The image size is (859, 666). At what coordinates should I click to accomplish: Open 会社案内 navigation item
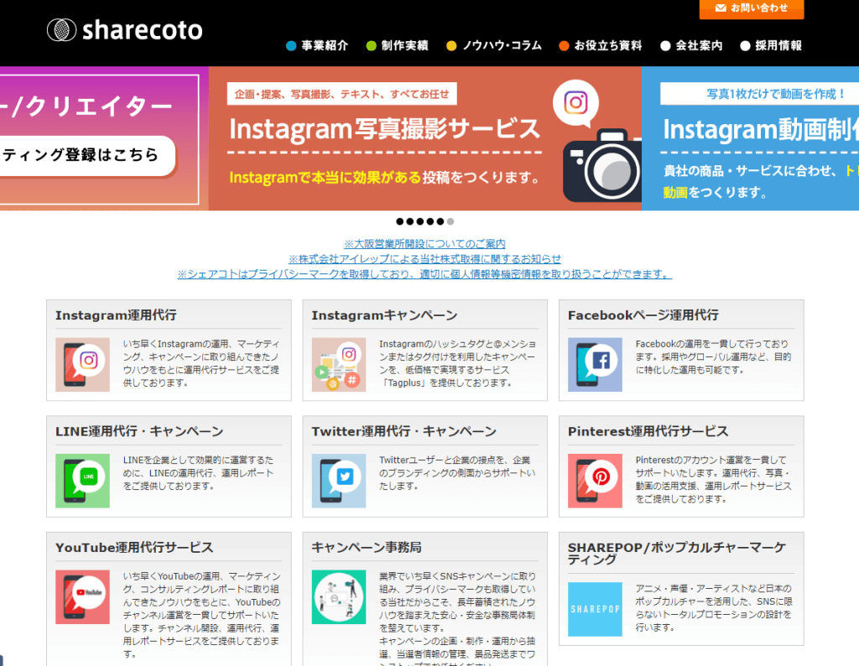pos(691,46)
